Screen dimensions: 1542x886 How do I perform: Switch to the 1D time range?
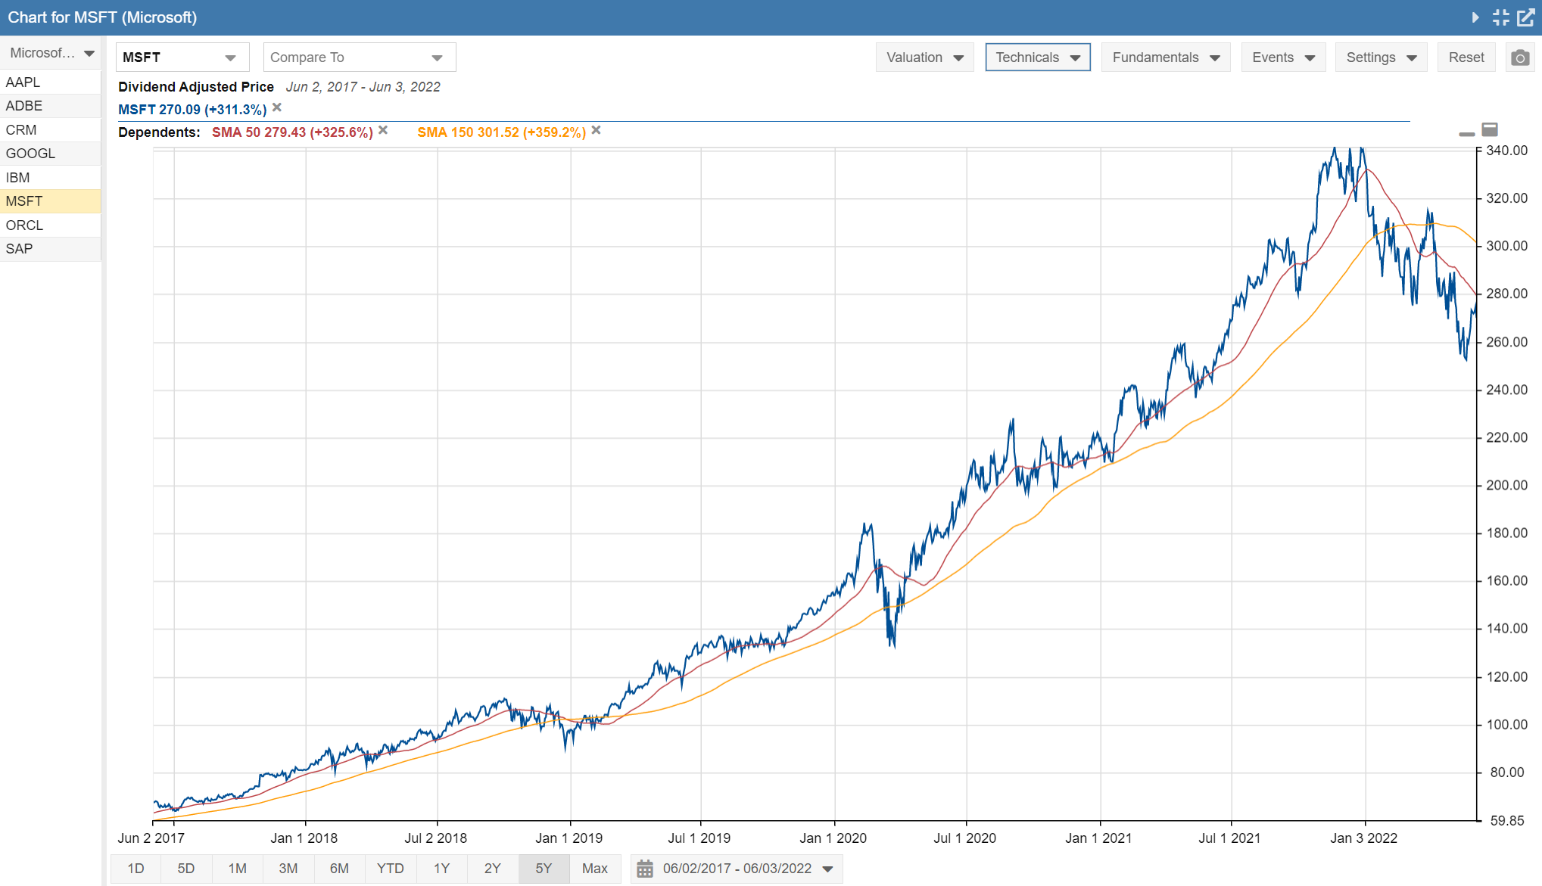pyautogui.click(x=136, y=869)
